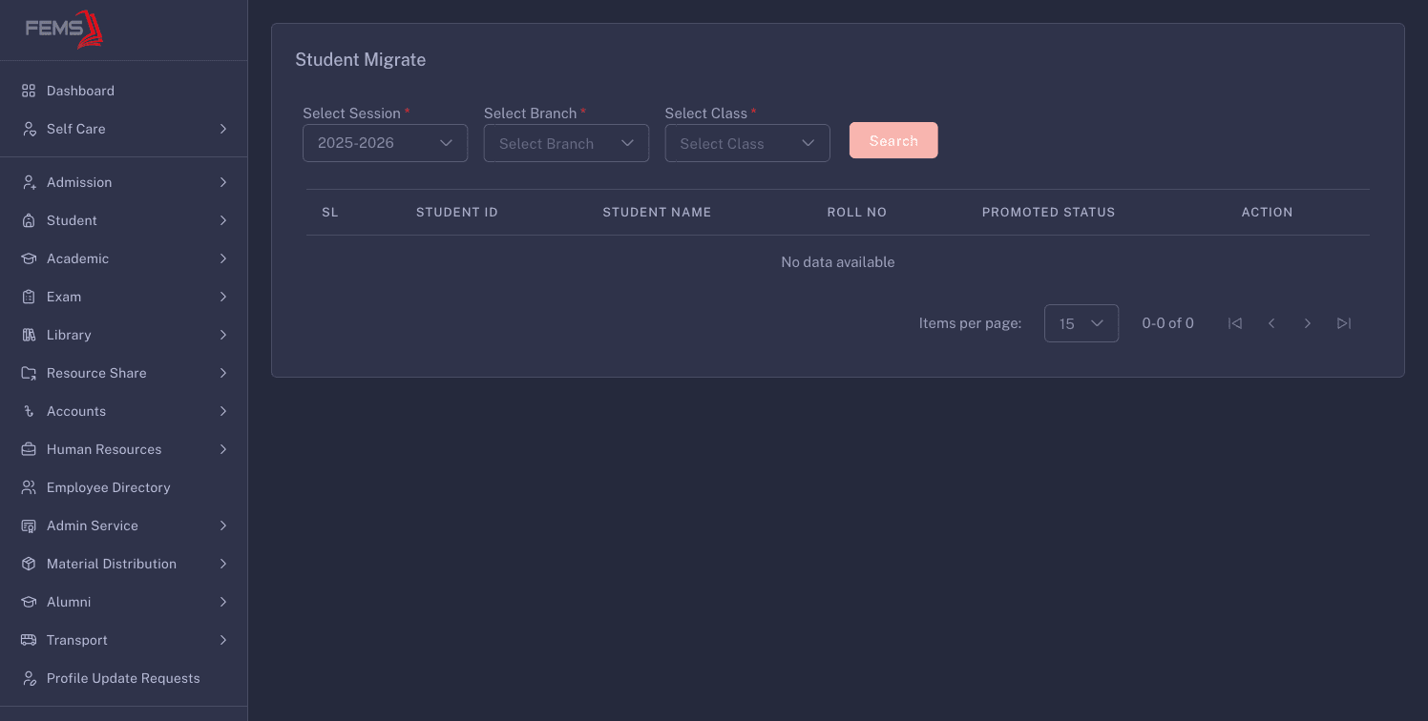Viewport: 1428px width, 721px height.
Task: Expand the Admission menu chevron
Action: (222, 182)
